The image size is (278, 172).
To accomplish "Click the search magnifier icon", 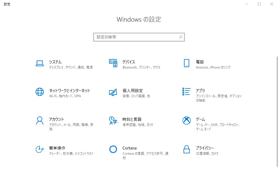I will [x=181, y=37].
